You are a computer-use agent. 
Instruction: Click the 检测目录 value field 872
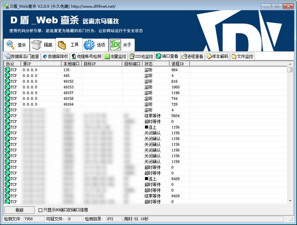click(x=114, y=219)
